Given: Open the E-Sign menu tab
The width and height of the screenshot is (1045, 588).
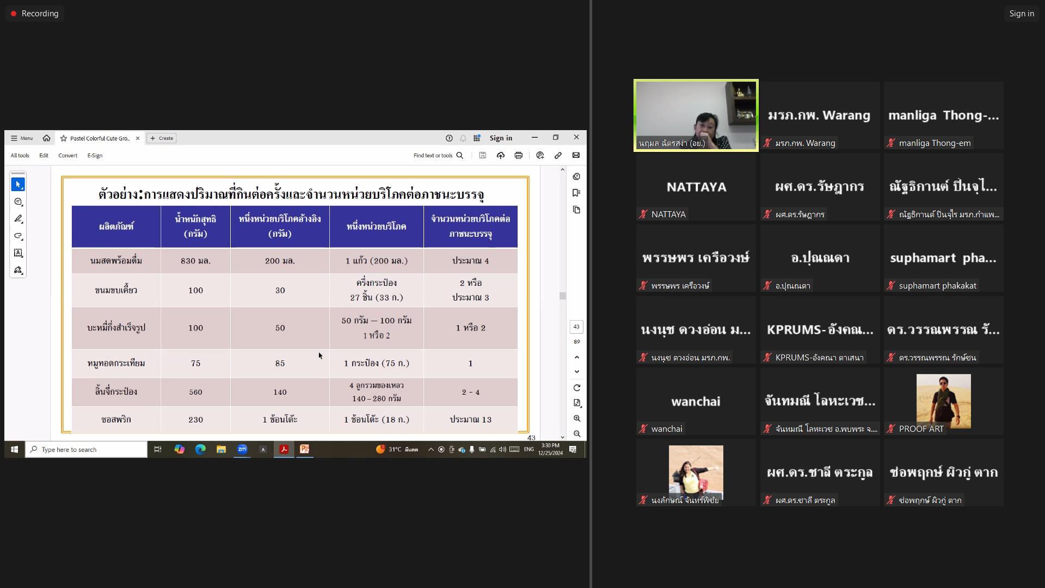Looking at the screenshot, I should tap(94, 155).
